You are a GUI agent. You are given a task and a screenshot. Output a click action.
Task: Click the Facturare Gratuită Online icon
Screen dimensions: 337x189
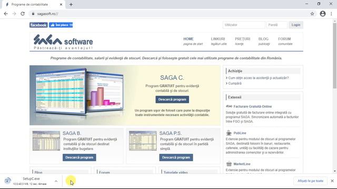[x=229, y=106]
